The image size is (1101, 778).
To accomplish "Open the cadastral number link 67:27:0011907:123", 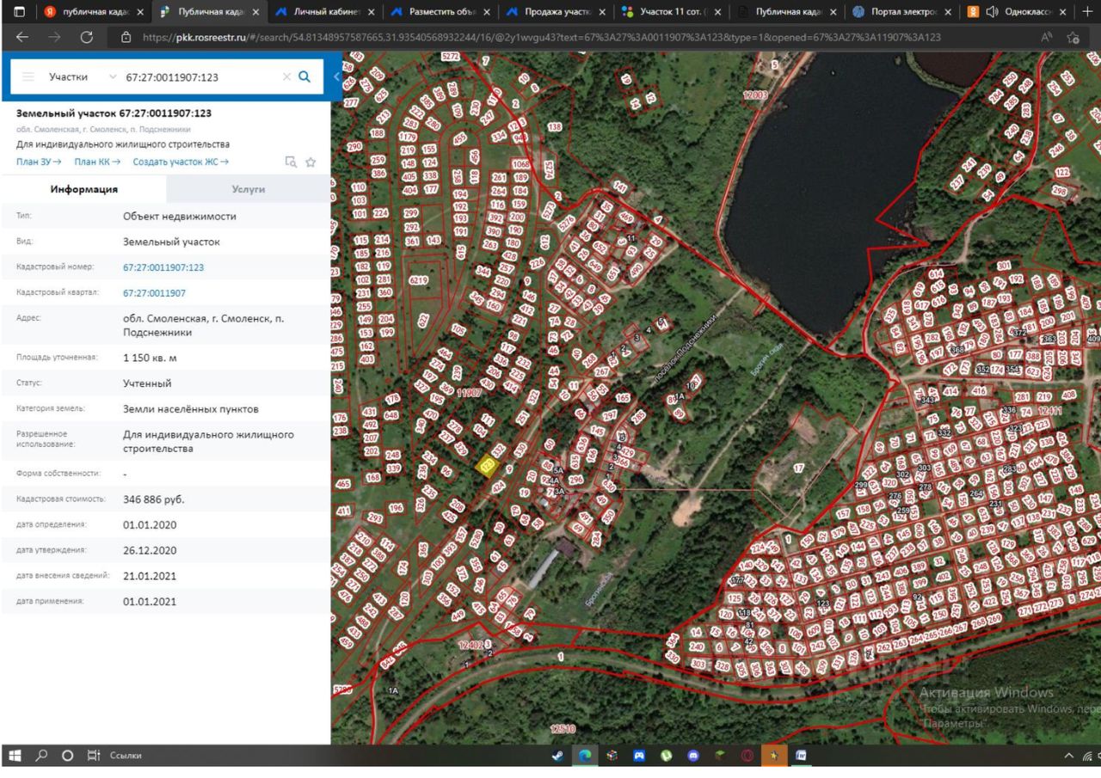I will pyautogui.click(x=163, y=267).
